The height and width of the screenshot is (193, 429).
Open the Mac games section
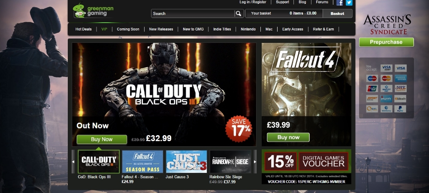[269, 29]
